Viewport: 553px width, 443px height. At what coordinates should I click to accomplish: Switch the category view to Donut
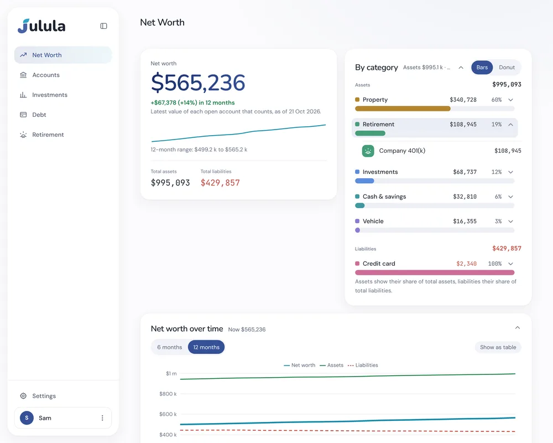click(507, 67)
